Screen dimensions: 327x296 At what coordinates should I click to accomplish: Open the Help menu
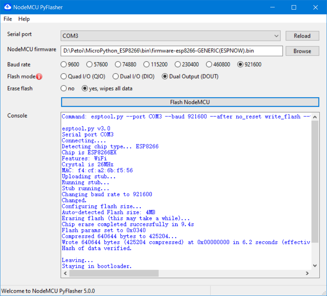click(24, 19)
